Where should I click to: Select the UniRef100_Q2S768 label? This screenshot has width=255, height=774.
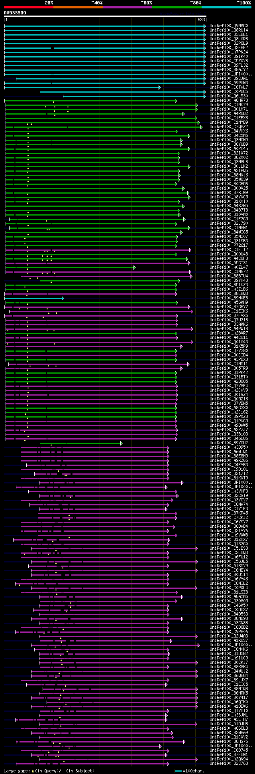(229, 764)
